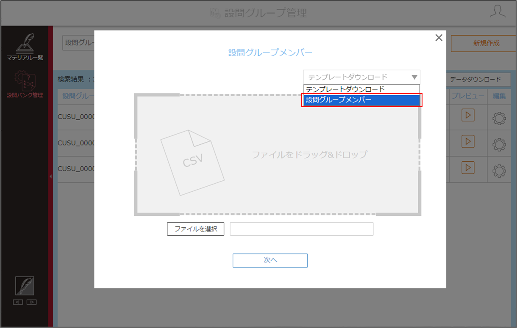Click the CSV drag and drop area
Image resolution: width=517 pixels, height=328 pixels.
[x=278, y=155]
